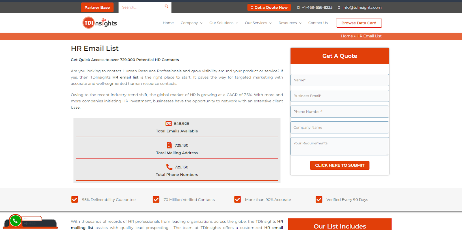Image resolution: width=462 pixels, height=230 pixels.
Task: Click the Partner Base button
Action: 97,7
